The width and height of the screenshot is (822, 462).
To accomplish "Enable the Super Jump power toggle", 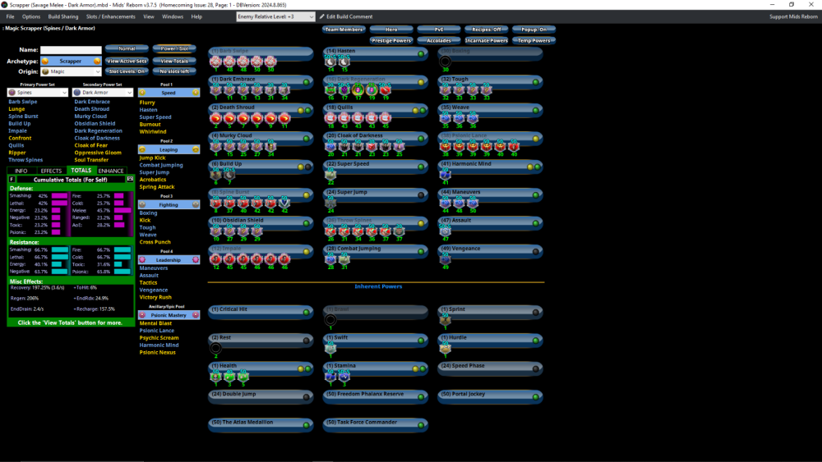I will [x=421, y=194].
